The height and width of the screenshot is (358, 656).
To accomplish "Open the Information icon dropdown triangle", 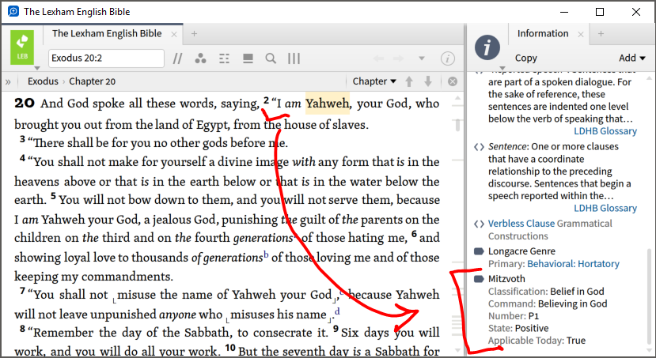I will coord(502,68).
